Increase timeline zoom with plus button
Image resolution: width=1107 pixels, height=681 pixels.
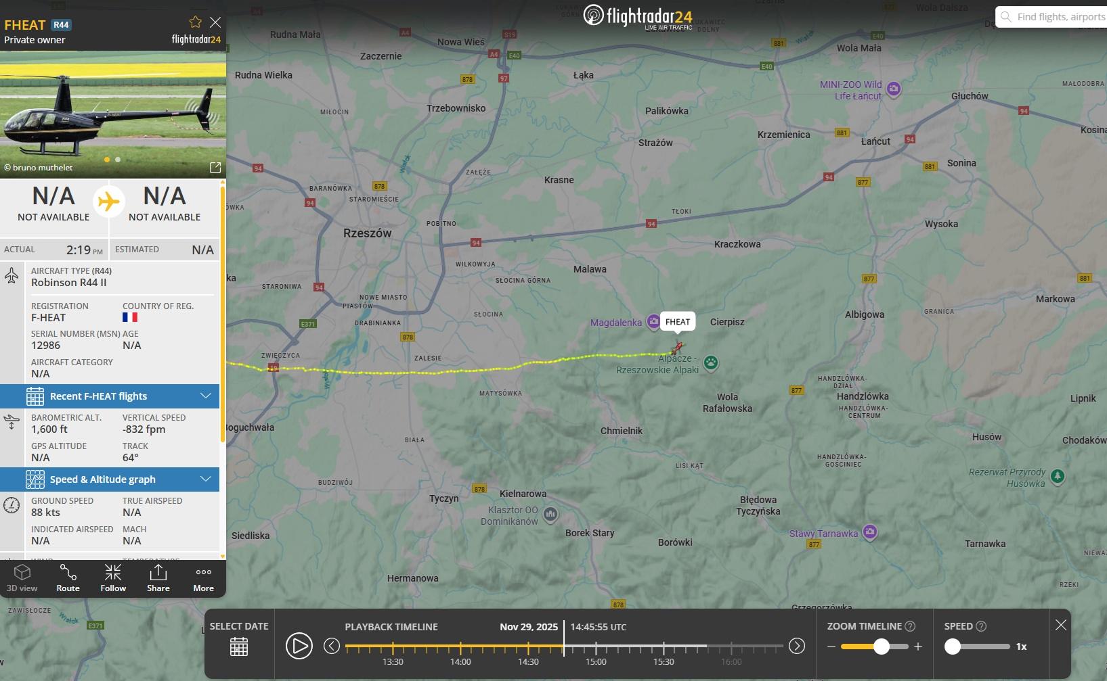point(918,647)
